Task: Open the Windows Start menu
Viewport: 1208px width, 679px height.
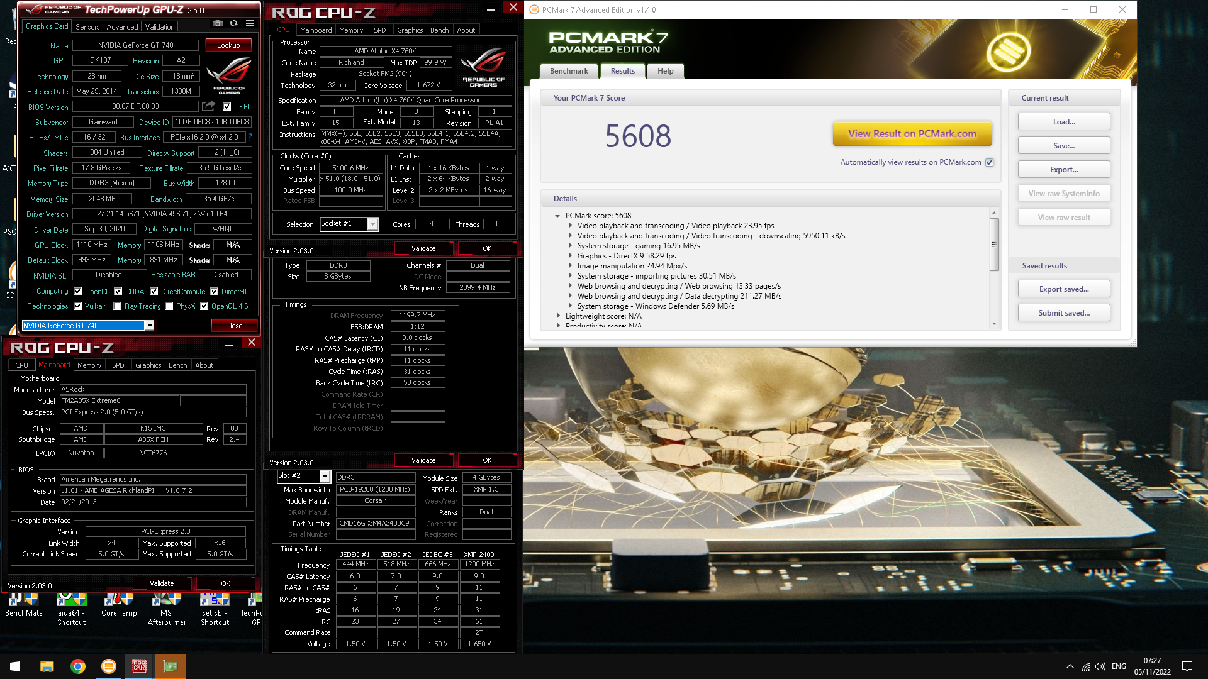Action: 15,666
